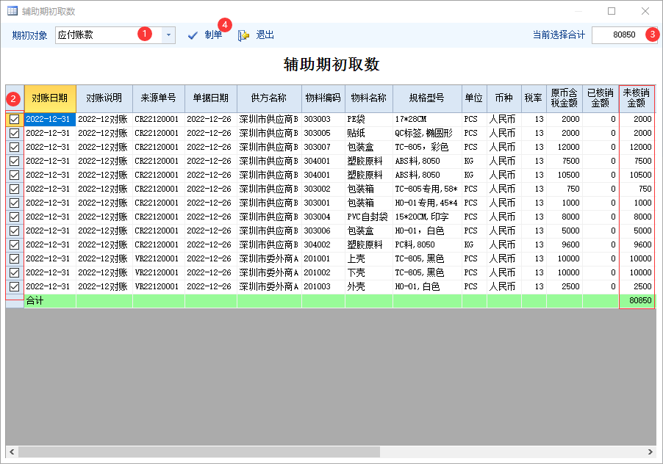Click the 未核销金额 column header

point(636,98)
